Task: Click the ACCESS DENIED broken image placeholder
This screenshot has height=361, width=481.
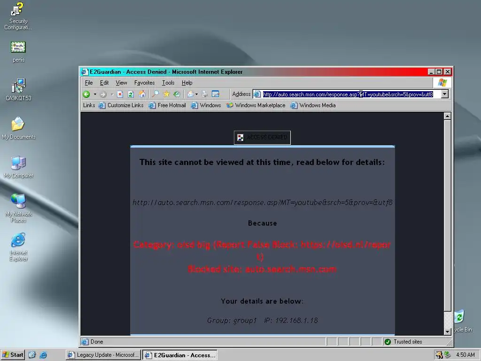Action: (x=262, y=137)
